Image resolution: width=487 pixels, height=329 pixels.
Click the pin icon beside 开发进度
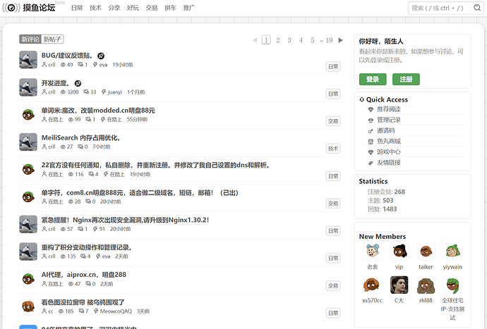click(x=78, y=83)
